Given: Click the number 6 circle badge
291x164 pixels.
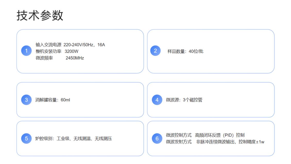Looking at the screenshot, I should [x=157, y=139].
